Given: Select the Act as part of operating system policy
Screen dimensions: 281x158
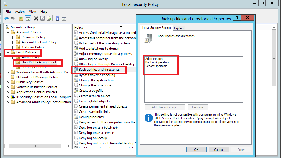Looking at the screenshot, I should point(104,43).
